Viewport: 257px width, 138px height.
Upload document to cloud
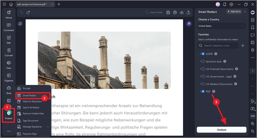click(181, 12)
